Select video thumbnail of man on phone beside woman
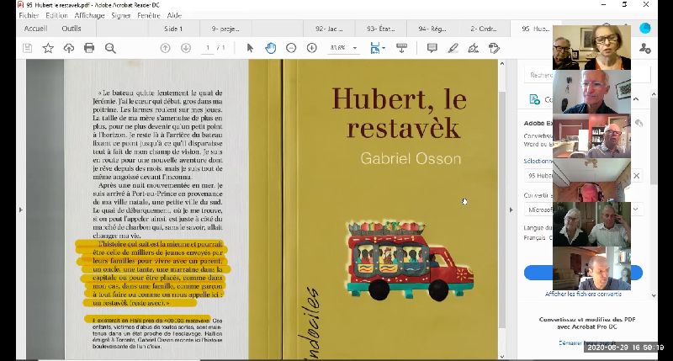This screenshot has height=361, width=673. coord(591,225)
